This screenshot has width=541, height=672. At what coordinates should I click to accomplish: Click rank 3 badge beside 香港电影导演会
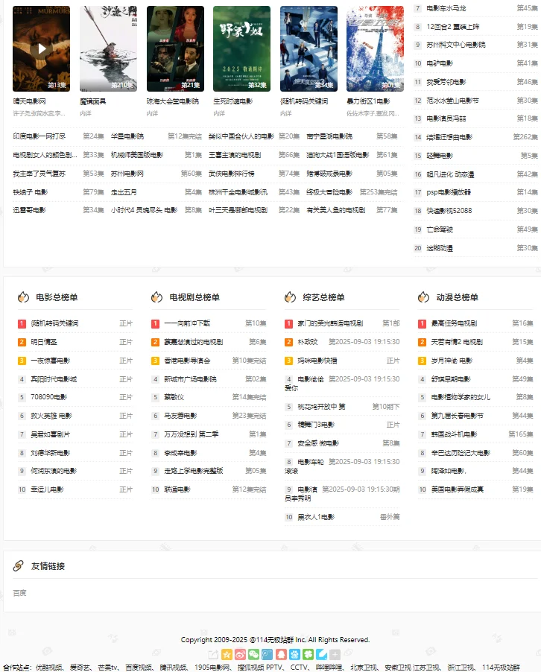click(156, 361)
